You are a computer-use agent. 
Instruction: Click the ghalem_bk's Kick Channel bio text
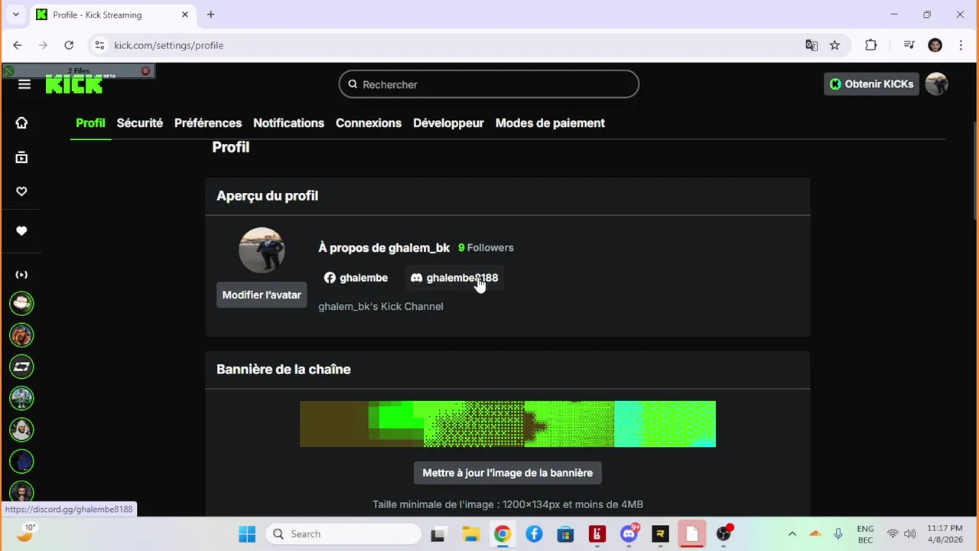coord(381,306)
